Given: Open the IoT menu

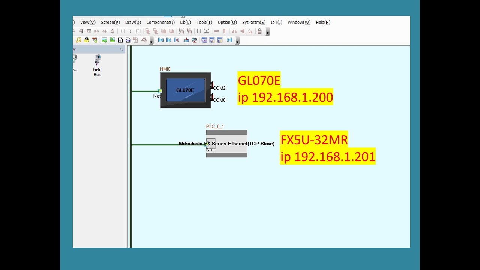Looking at the screenshot, I should [276, 22].
